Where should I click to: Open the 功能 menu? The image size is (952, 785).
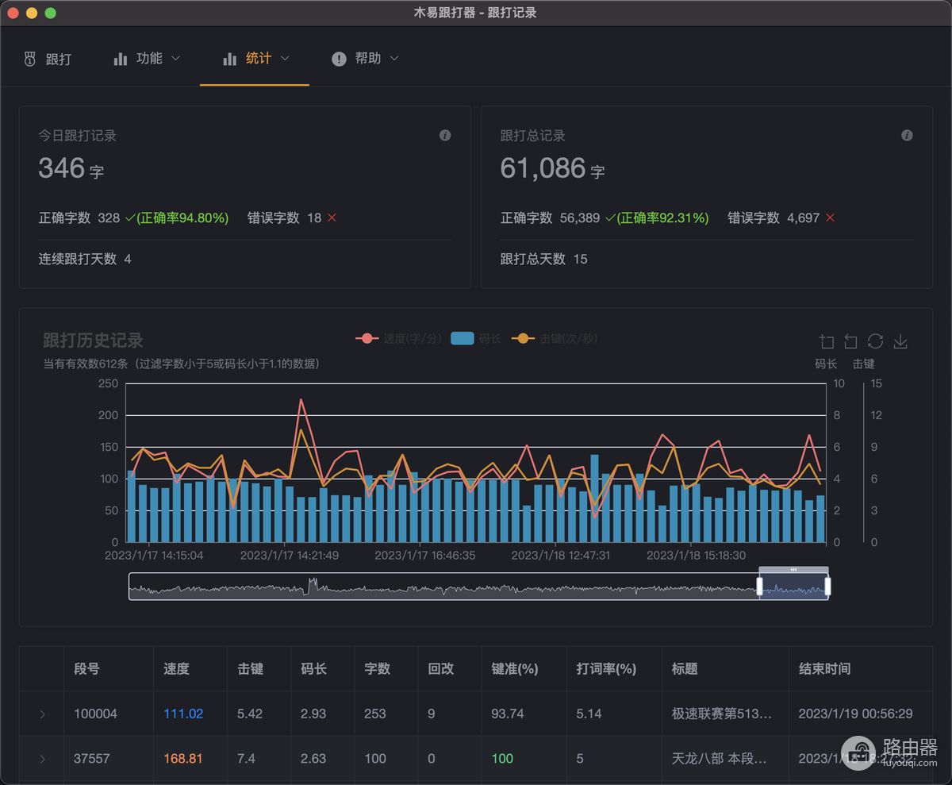click(148, 59)
